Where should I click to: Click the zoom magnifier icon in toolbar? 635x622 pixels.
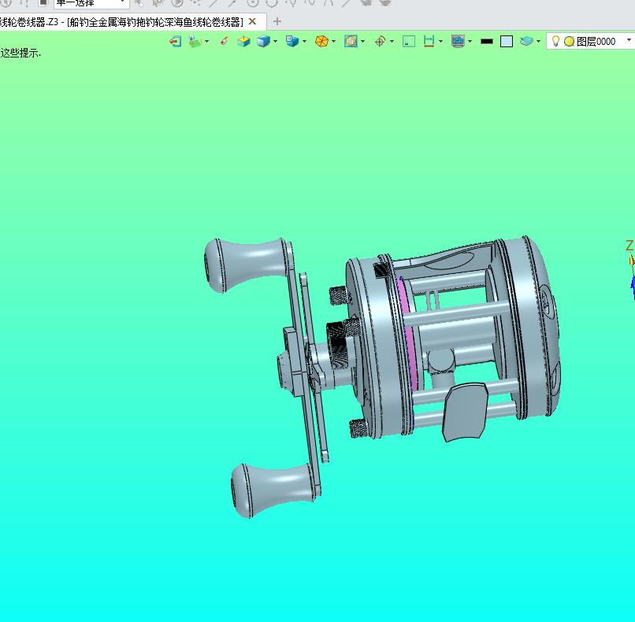[351, 41]
